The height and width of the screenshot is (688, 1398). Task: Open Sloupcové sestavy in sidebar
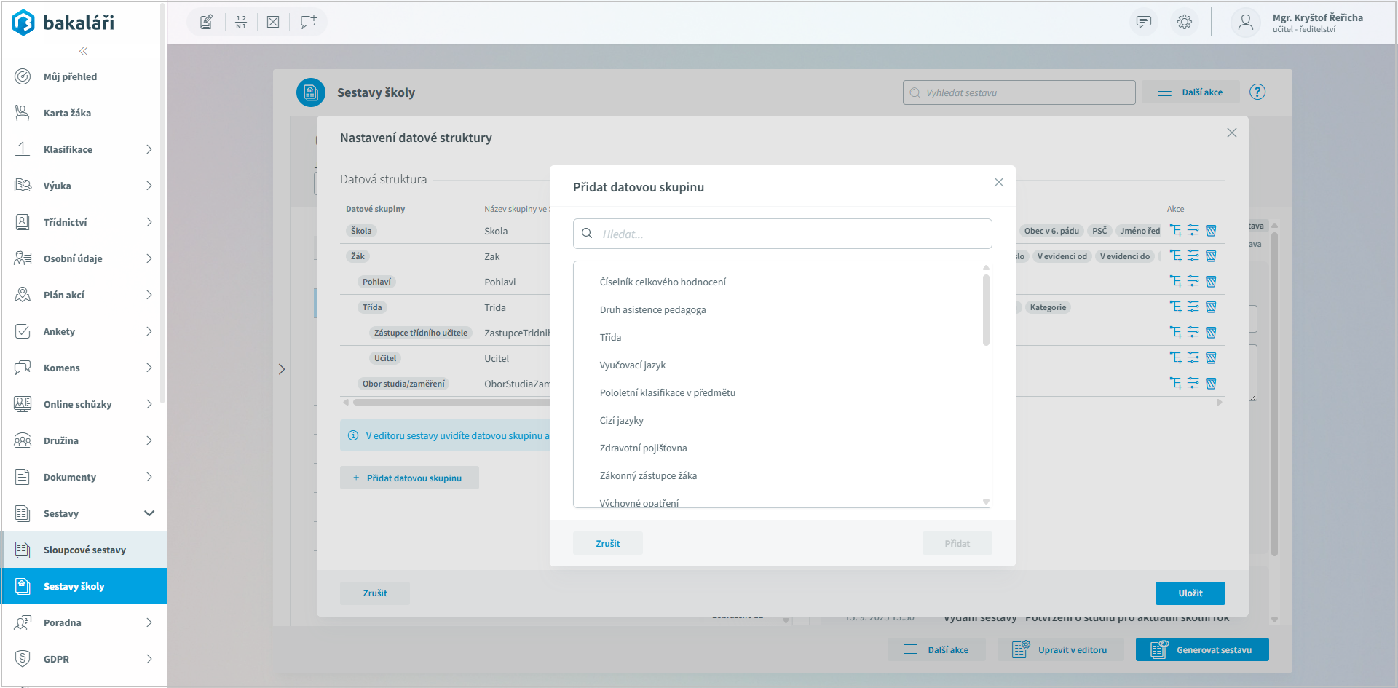84,550
